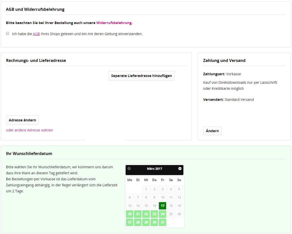Select March 17 as delivery date
This screenshot has height=234, width=292.
163,206
